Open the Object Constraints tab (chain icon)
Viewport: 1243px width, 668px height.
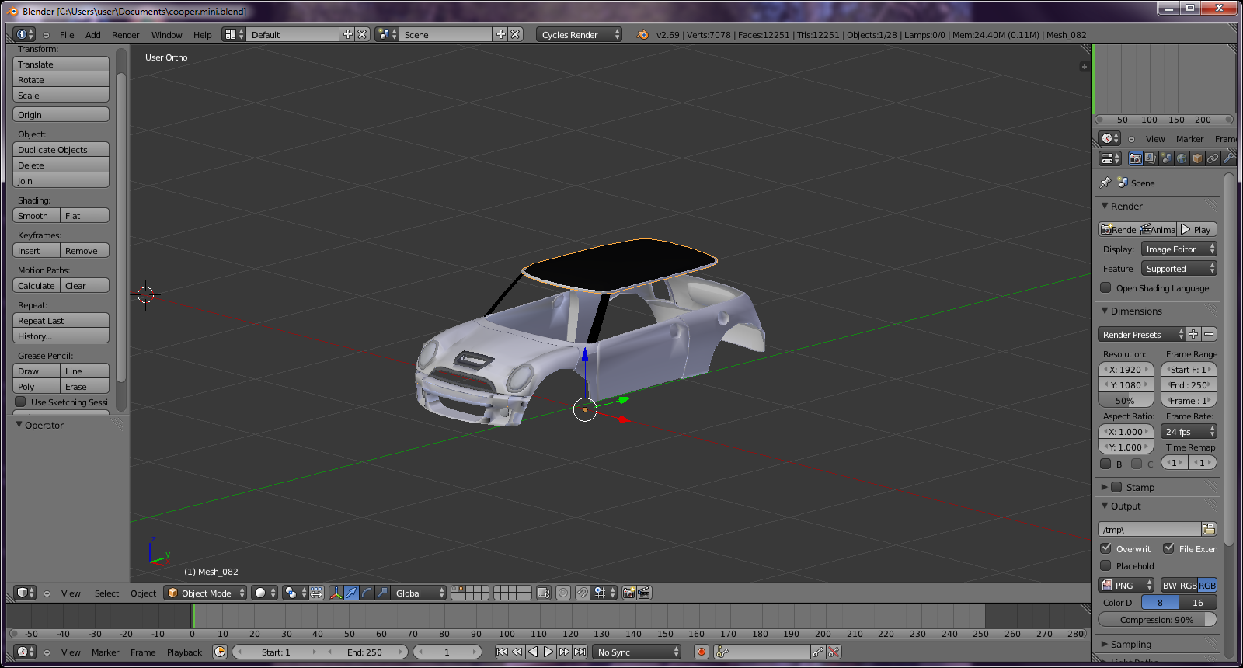click(x=1213, y=158)
